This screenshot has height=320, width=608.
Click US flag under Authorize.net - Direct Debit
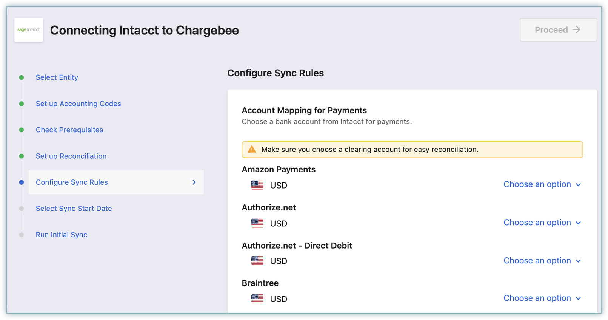(x=257, y=261)
